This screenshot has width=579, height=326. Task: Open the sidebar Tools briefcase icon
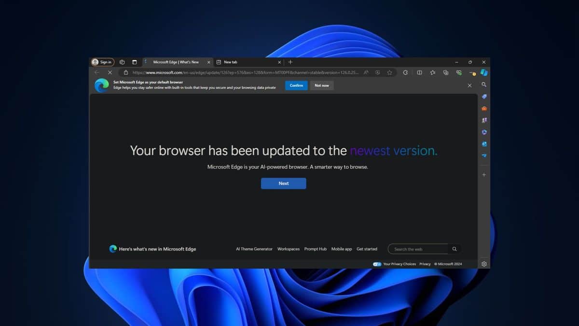point(484,108)
